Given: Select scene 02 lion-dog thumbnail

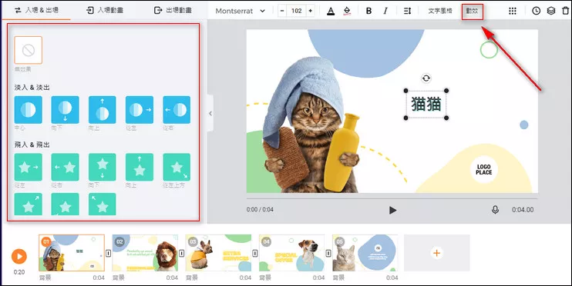Looking at the screenshot, I should pyautogui.click(x=145, y=253).
